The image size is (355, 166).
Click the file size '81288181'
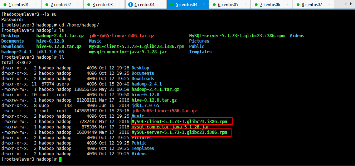(87, 100)
